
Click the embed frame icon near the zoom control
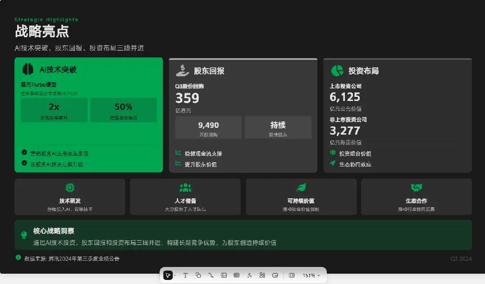point(275,275)
